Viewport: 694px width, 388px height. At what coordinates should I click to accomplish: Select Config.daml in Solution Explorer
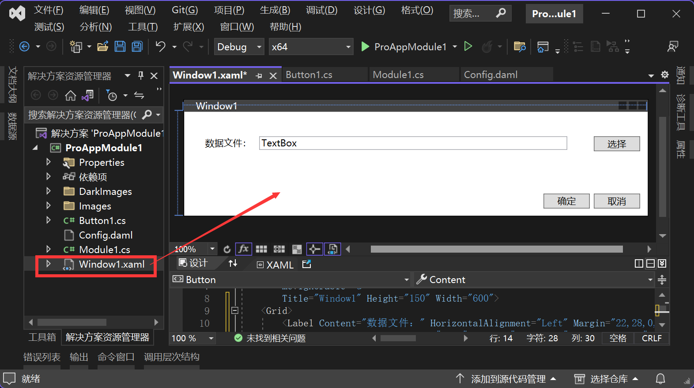coord(106,235)
